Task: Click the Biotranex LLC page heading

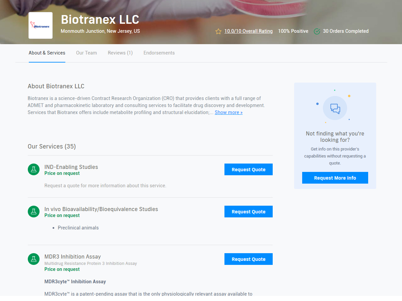Action: click(x=100, y=20)
